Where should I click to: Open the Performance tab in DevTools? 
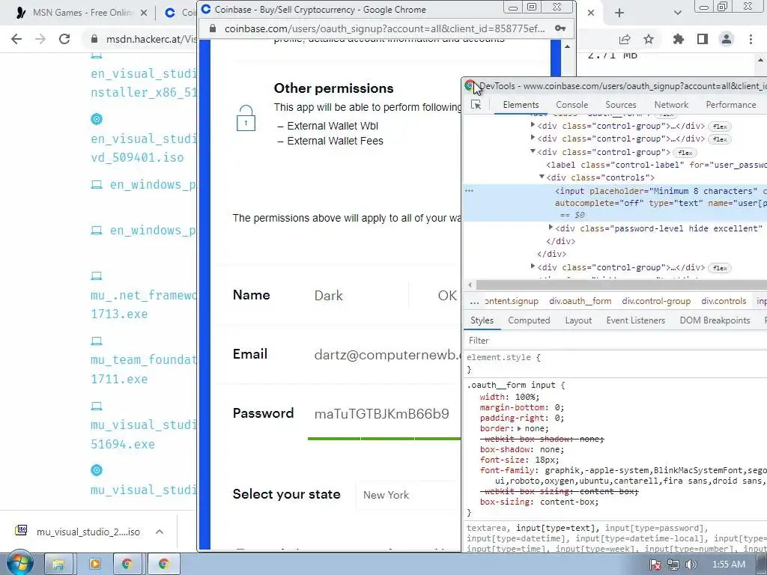[x=731, y=105]
